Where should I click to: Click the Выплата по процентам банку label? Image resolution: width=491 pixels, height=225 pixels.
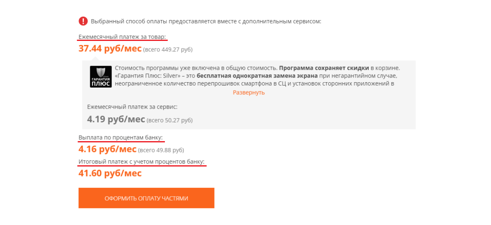coord(121,137)
